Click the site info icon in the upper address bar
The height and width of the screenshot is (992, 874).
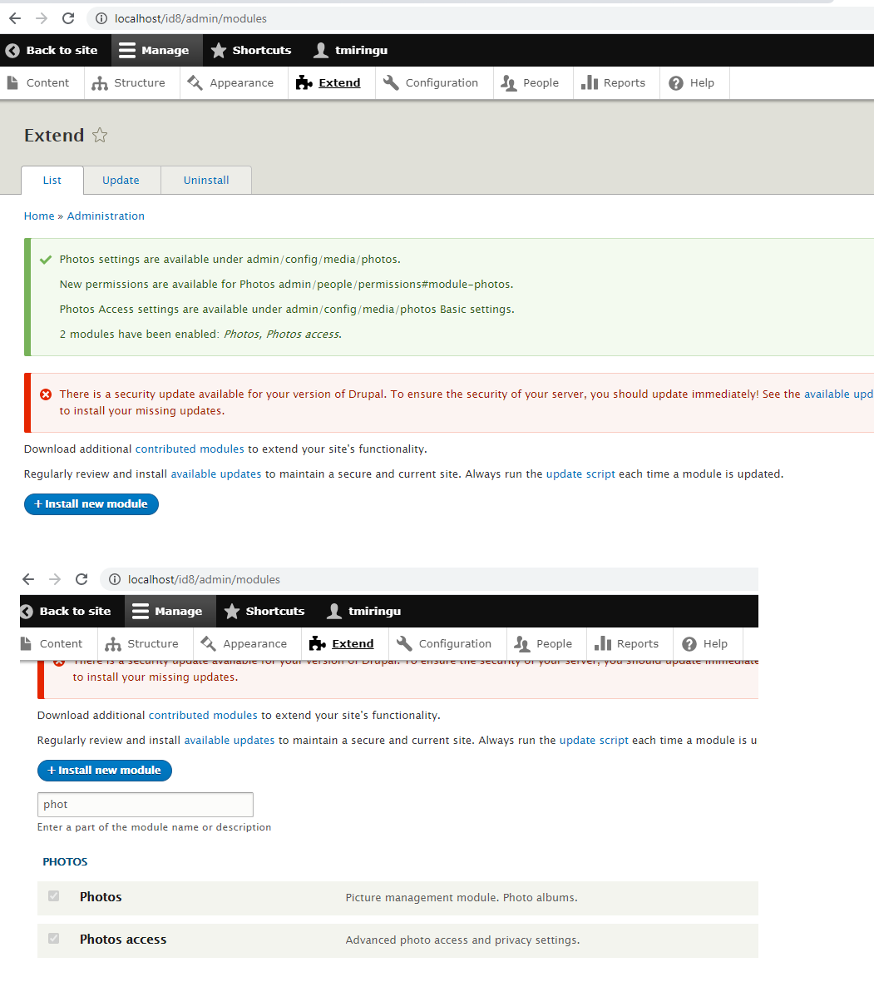[x=101, y=18]
